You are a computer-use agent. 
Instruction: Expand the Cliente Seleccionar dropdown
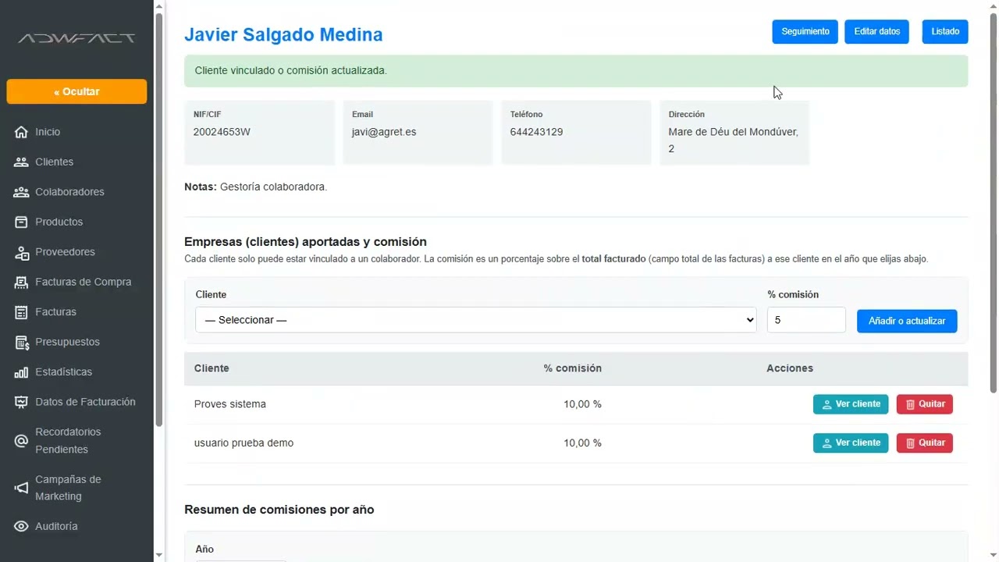point(475,320)
